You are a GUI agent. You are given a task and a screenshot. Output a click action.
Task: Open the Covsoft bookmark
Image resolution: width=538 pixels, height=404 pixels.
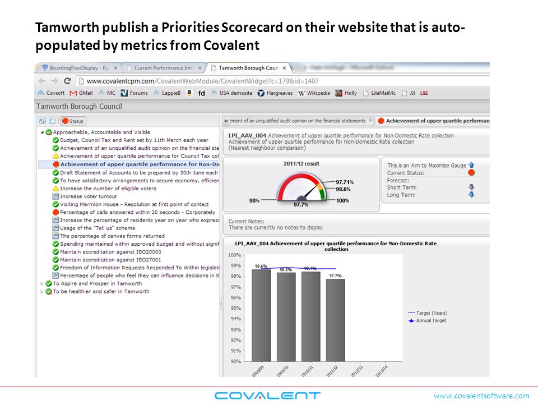tap(51, 93)
